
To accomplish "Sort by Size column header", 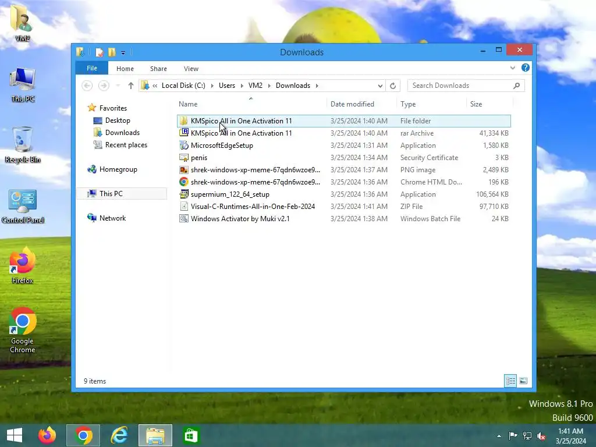I will (x=476, y=104).
